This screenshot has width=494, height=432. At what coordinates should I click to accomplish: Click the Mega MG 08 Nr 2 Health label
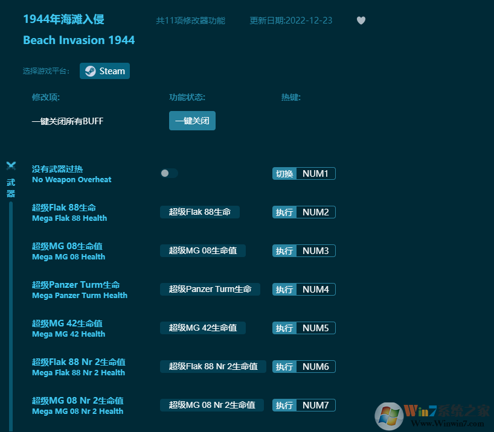(77, 411)
